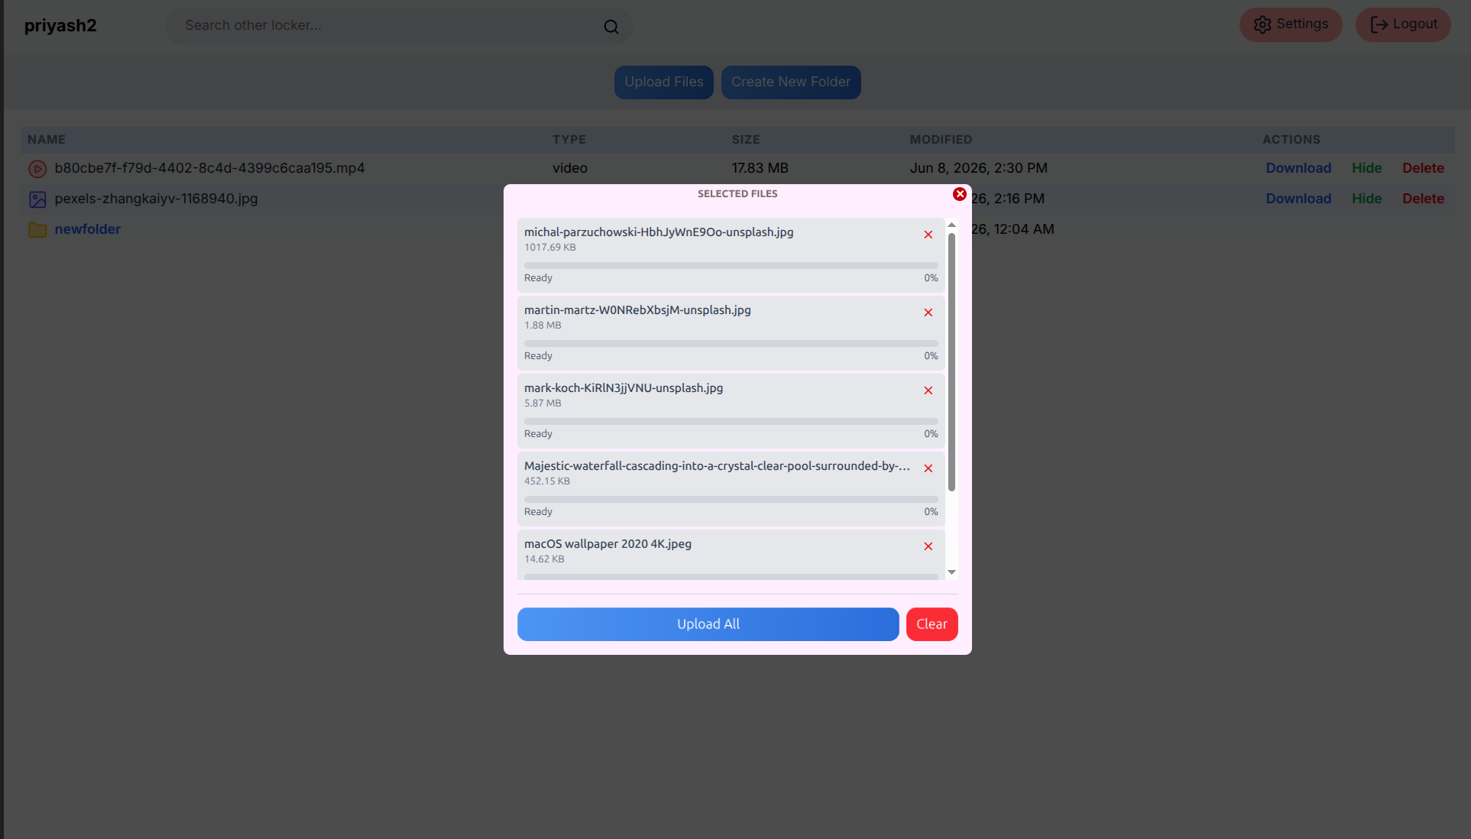Delete the pexels-zhangkaiyv jpg file
1471x839 pixels.
[1423, 199]
